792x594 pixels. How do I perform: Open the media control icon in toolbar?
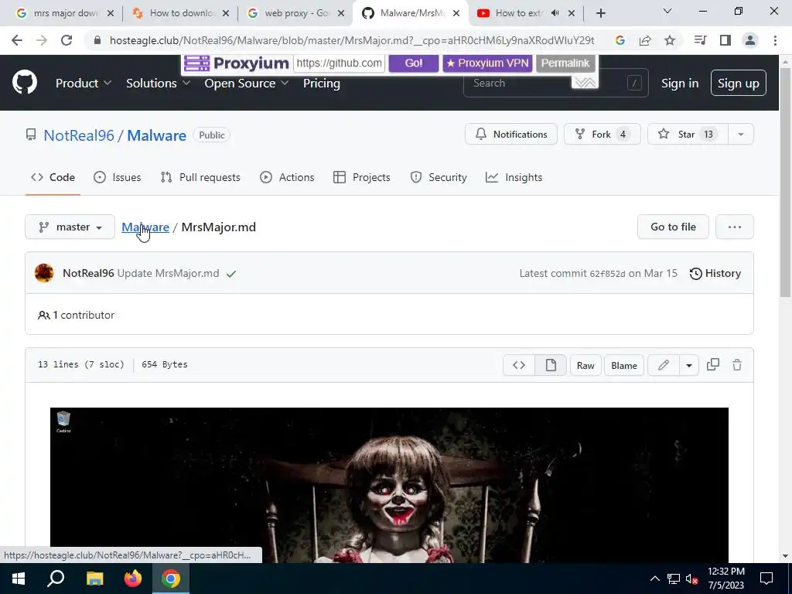coord(700,40)
